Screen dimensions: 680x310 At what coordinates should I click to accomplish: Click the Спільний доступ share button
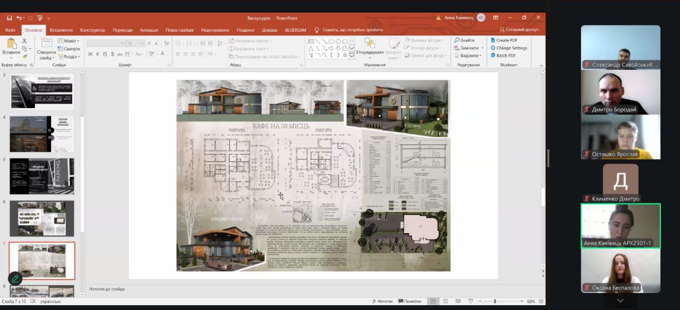pyautogui.click(x=519, y=30)
